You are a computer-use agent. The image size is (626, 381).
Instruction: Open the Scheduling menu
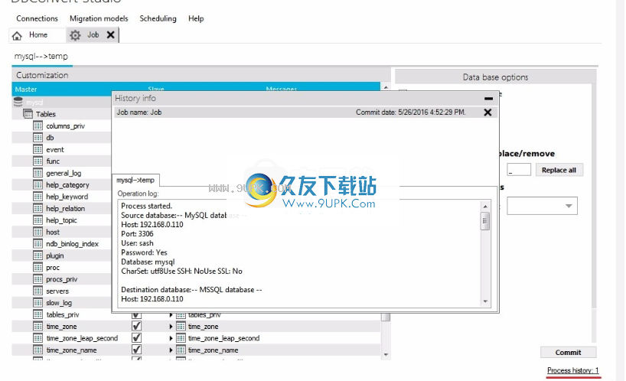(x=158, y=18)
